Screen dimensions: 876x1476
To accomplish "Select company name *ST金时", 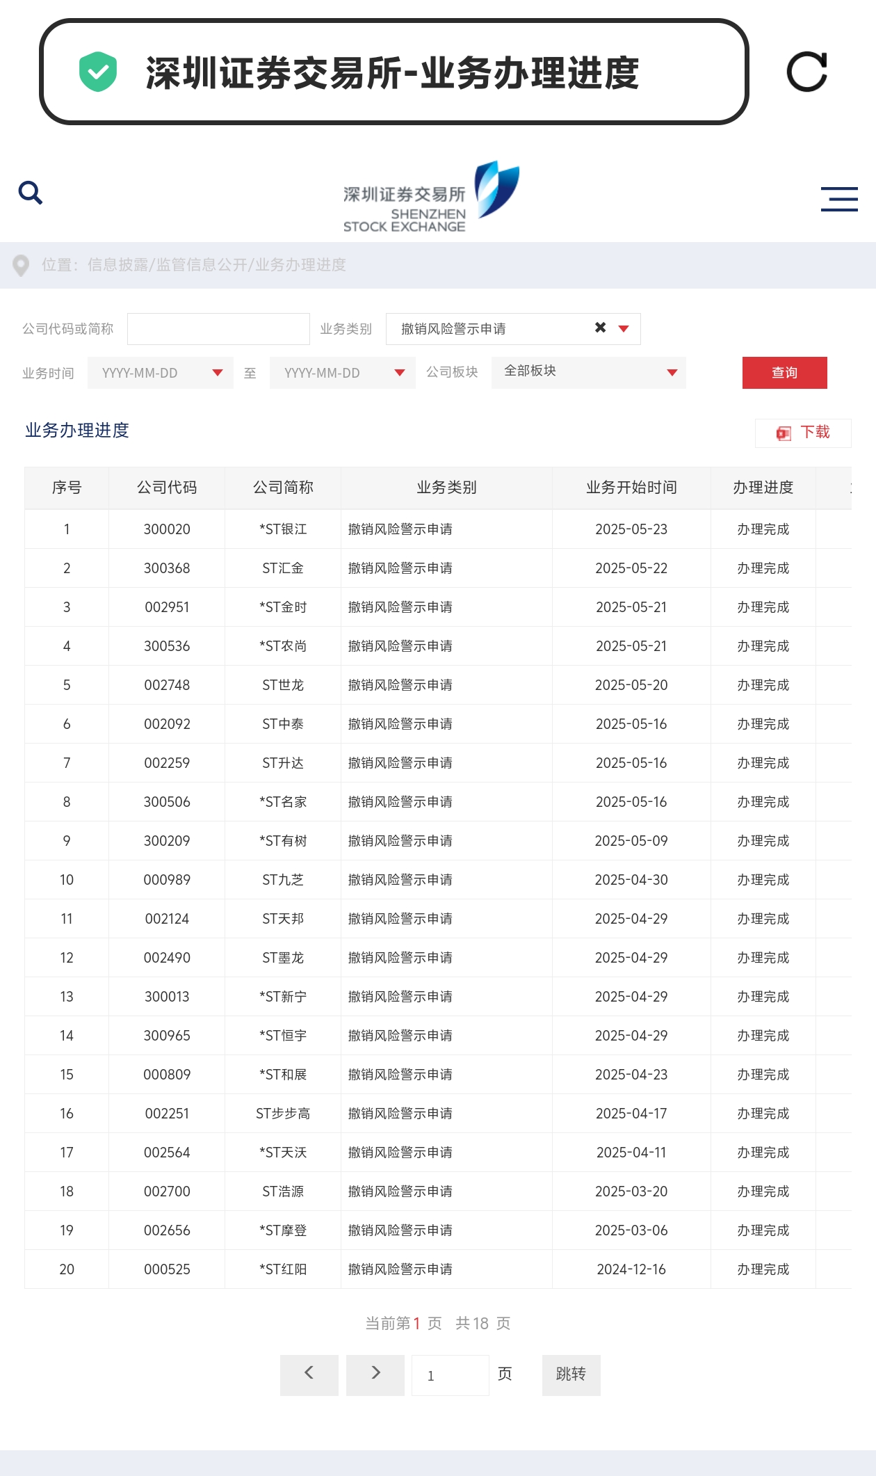I will pos(283,607).
